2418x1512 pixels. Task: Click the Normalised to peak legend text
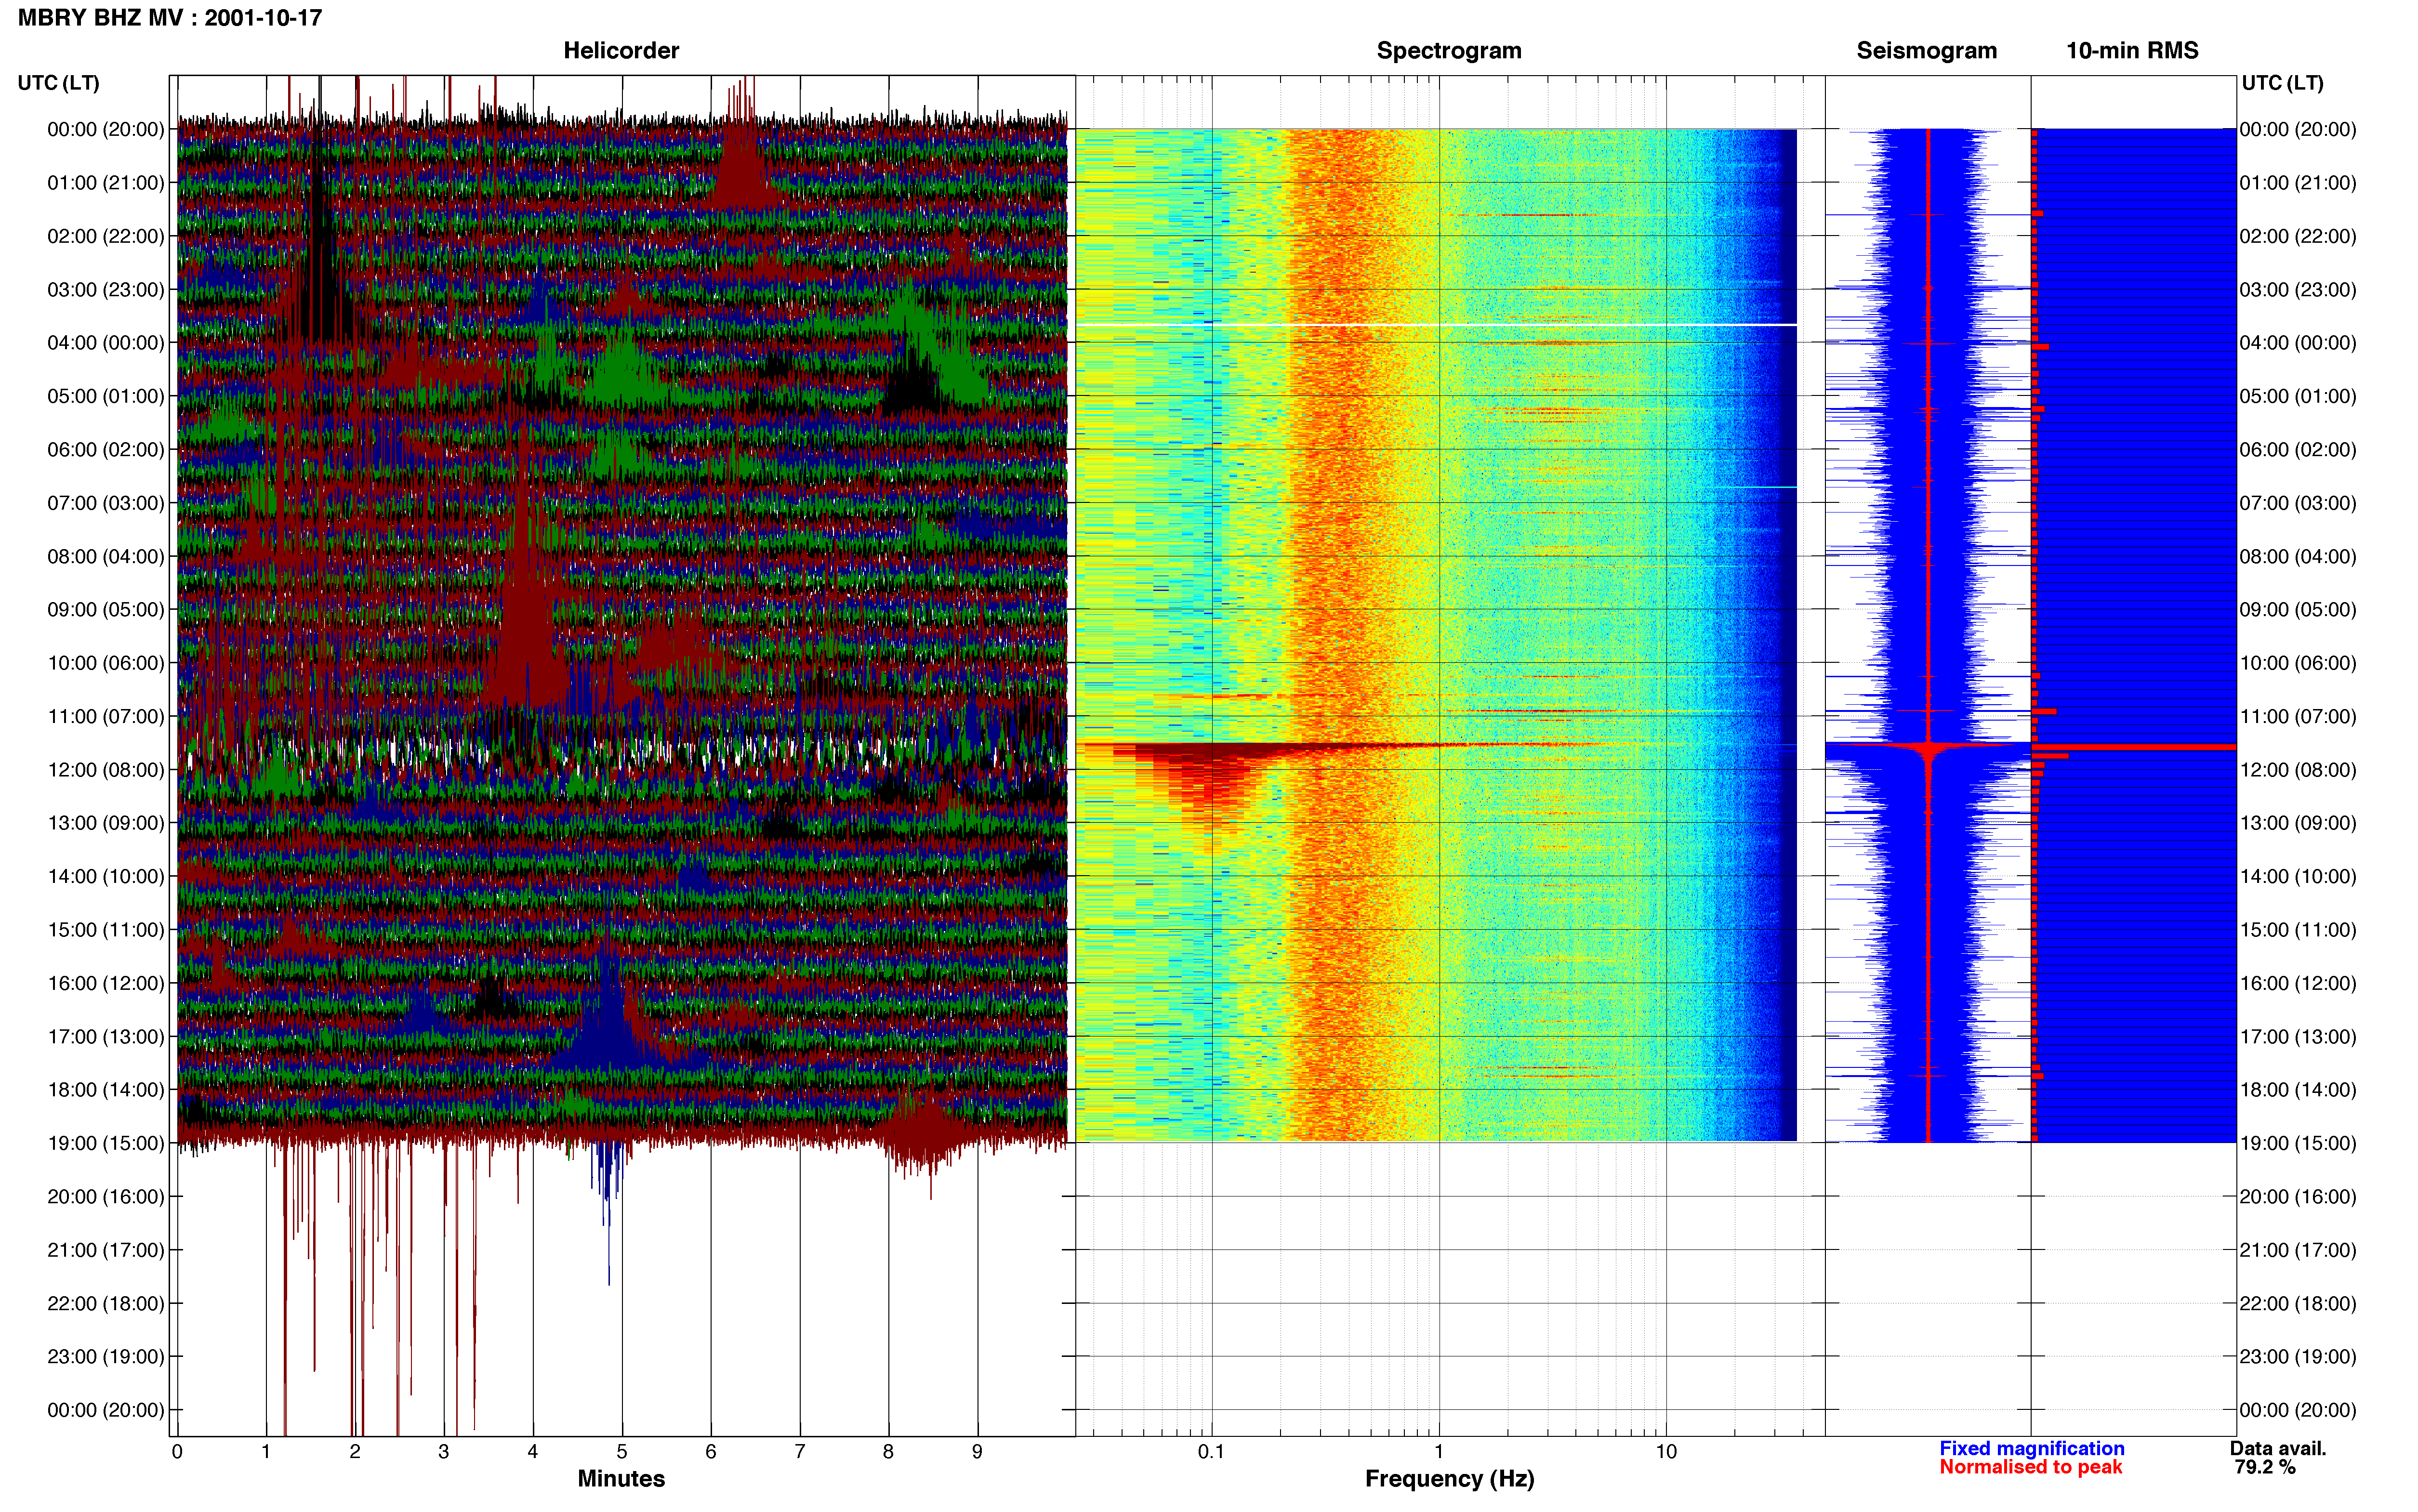click(2030, 1467)
